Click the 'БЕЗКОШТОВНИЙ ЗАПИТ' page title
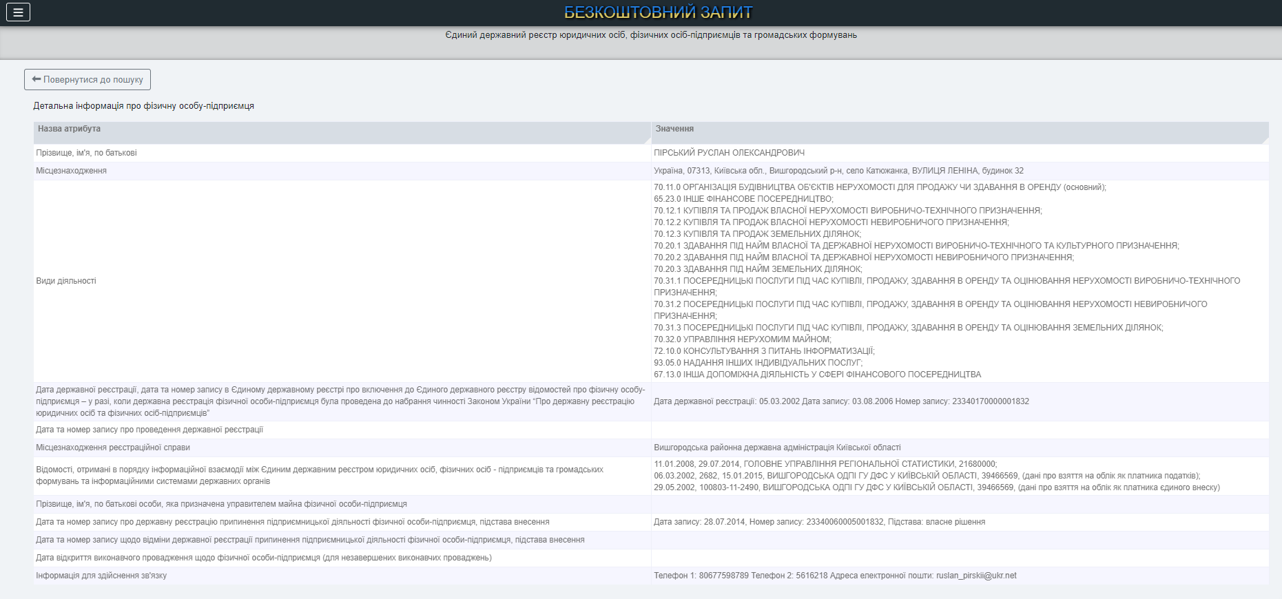 [x=658, y=12]
